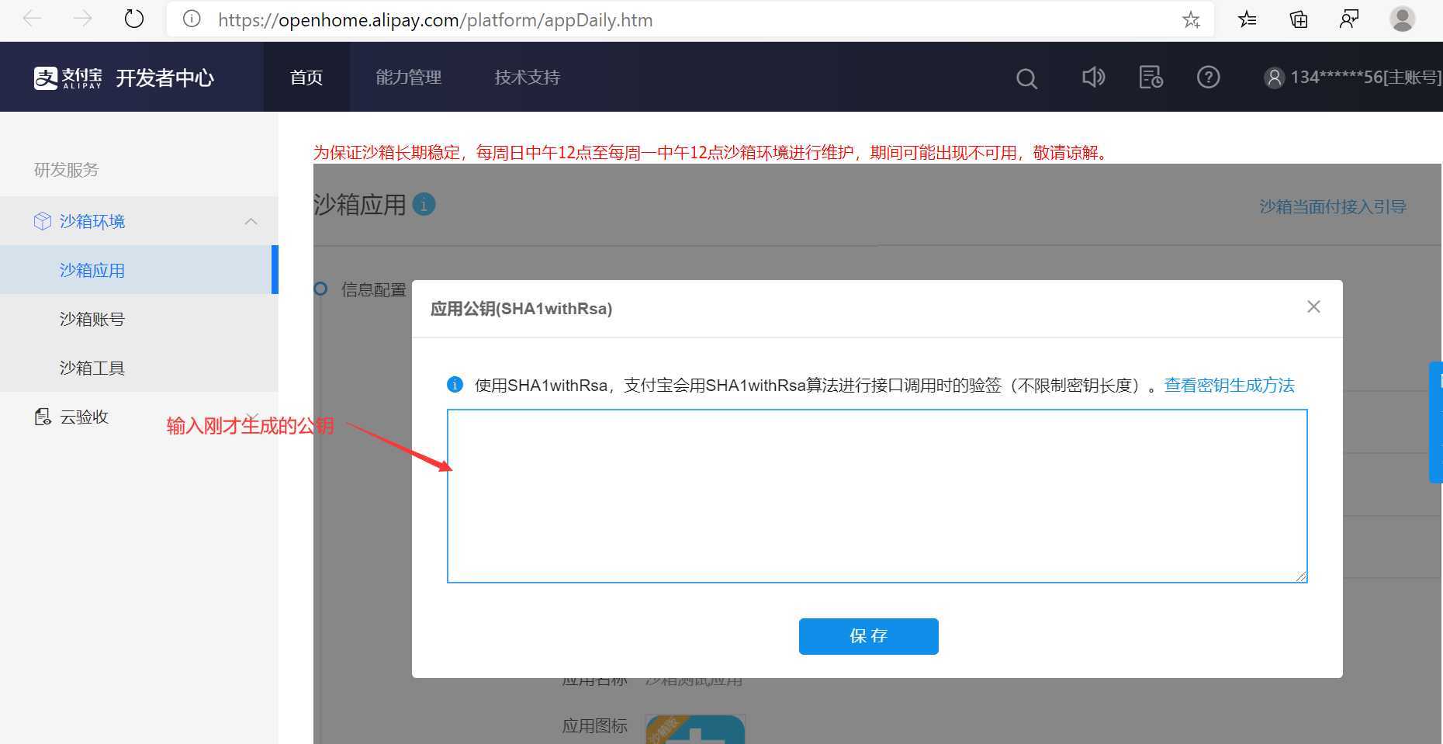Close the 应用公钥 dialog
This screenshot has height=744, width=1443.
coord(1313,306)
